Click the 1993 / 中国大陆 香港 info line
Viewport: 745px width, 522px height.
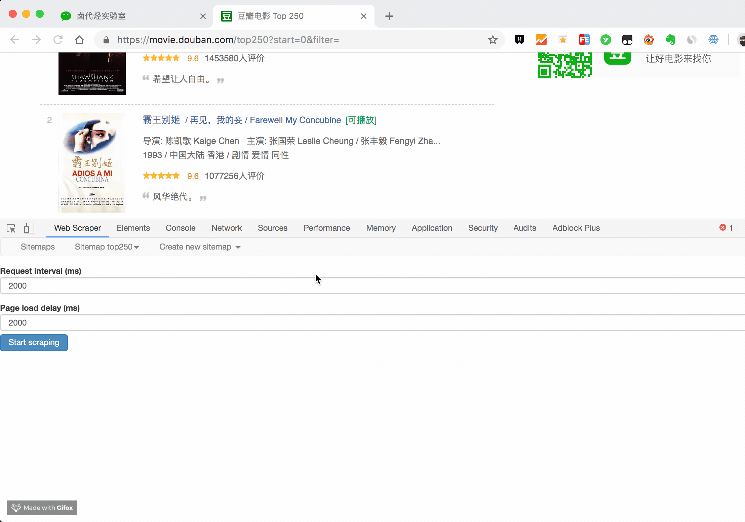click(216, 155)
